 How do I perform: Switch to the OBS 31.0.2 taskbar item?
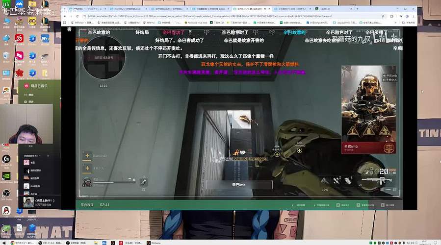(51, 243)
